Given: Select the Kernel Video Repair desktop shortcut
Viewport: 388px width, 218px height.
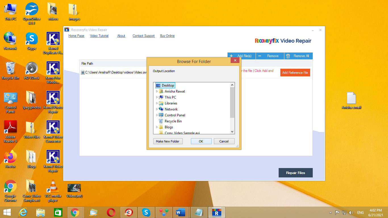Looking at the screenshot, I should 53,161.
